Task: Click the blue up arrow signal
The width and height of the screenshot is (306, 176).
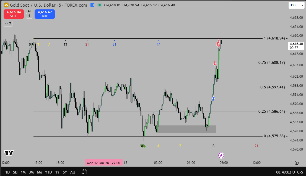Action: coord(214,99)
